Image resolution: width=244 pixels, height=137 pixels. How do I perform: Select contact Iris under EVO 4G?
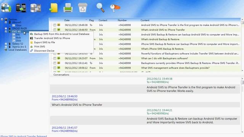click(x=18, y=35)
